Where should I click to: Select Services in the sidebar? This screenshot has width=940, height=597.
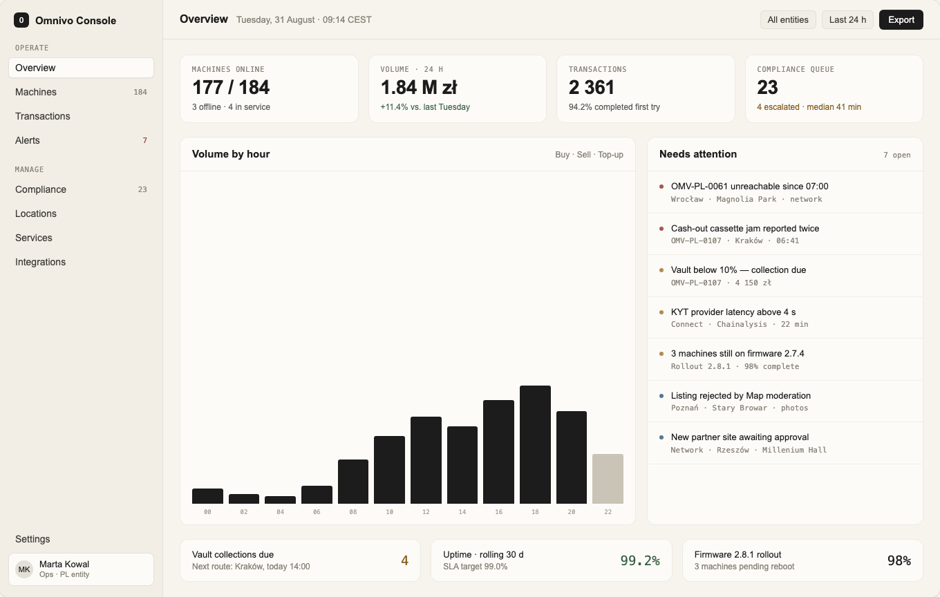[x=81, y=238]
